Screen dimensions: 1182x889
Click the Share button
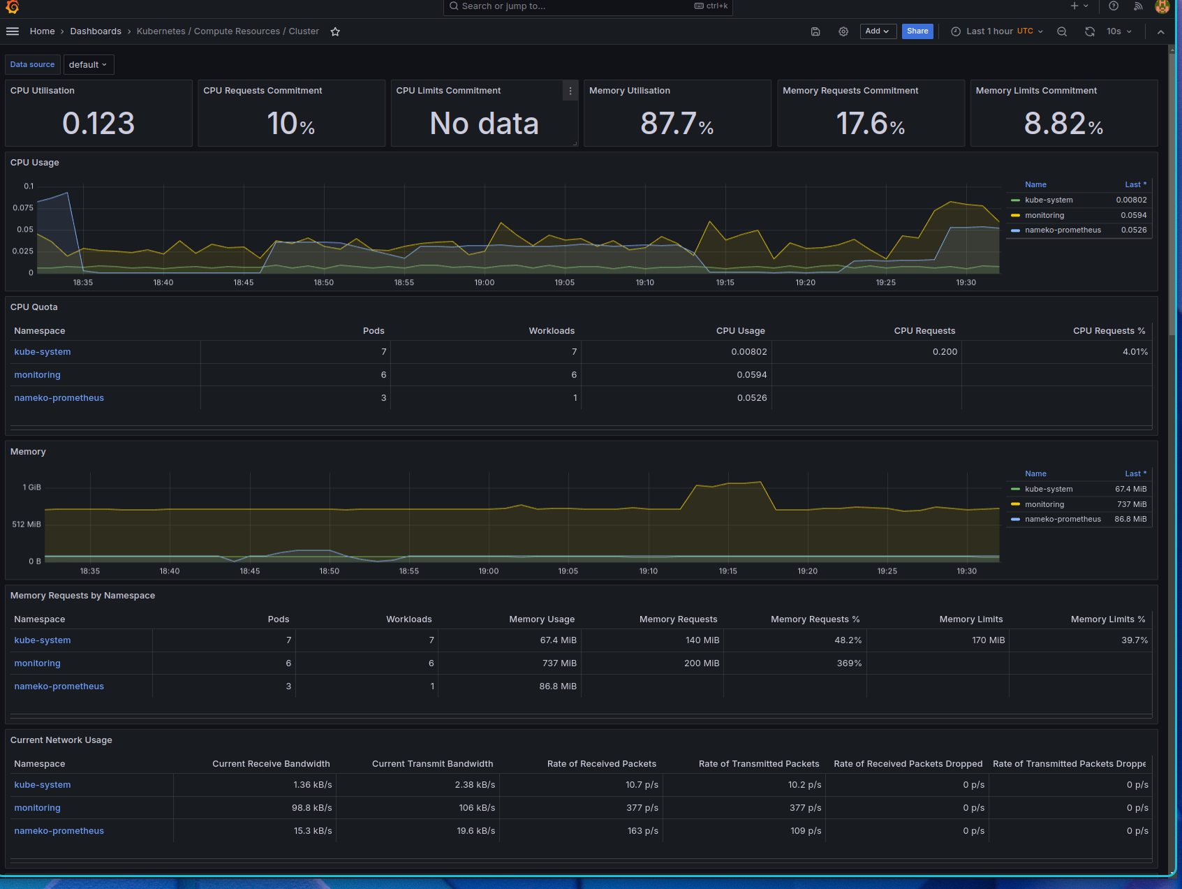(x=917, y=31)
